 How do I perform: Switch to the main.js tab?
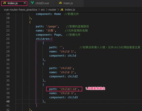click(x=68, y=3)
